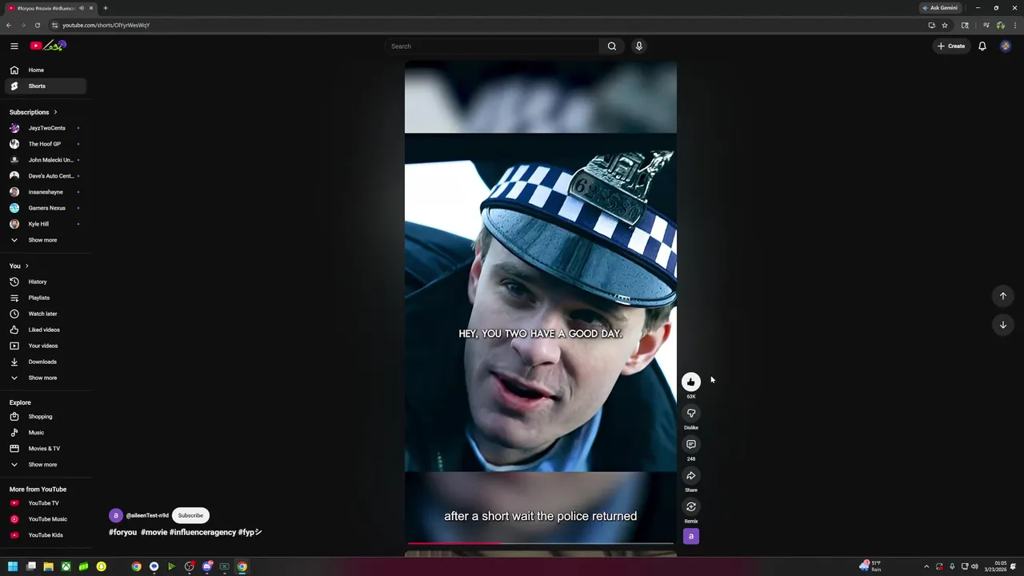Show more under Downloads
This screenshot has width=1024, height=576.
[x=45, y=378]
